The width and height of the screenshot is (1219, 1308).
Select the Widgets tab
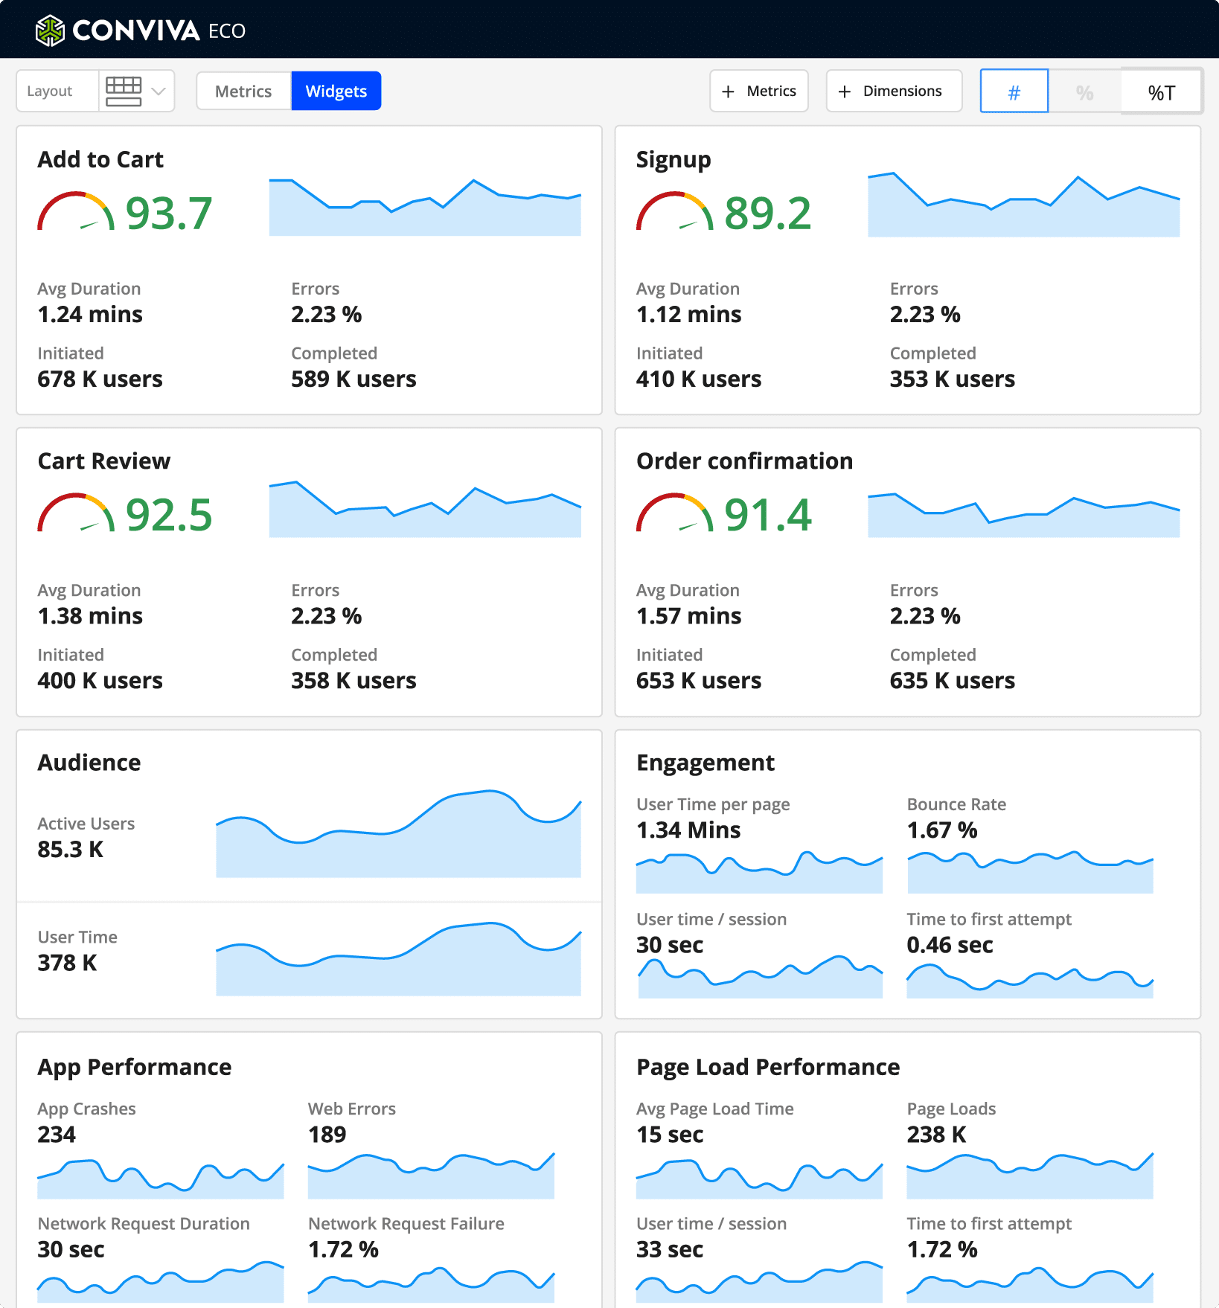coord(336,91)
